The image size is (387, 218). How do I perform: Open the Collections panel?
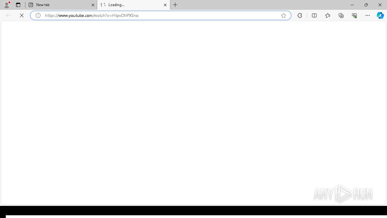341,15
